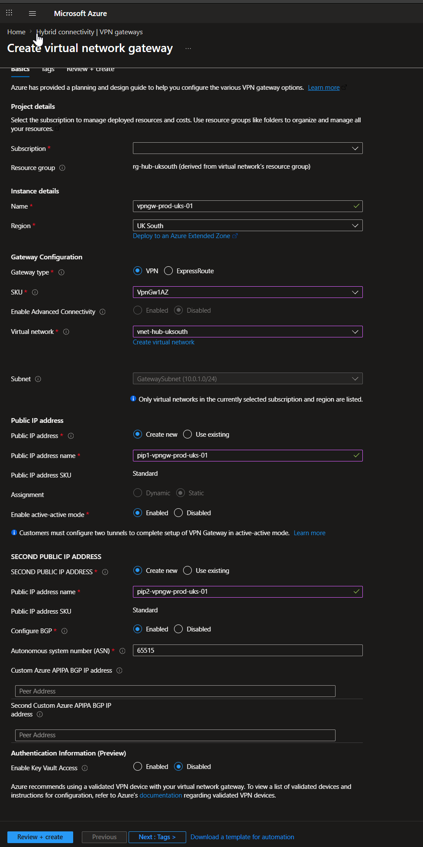Open the hamburger portal menu
The image size is (423, 847).
32,13
